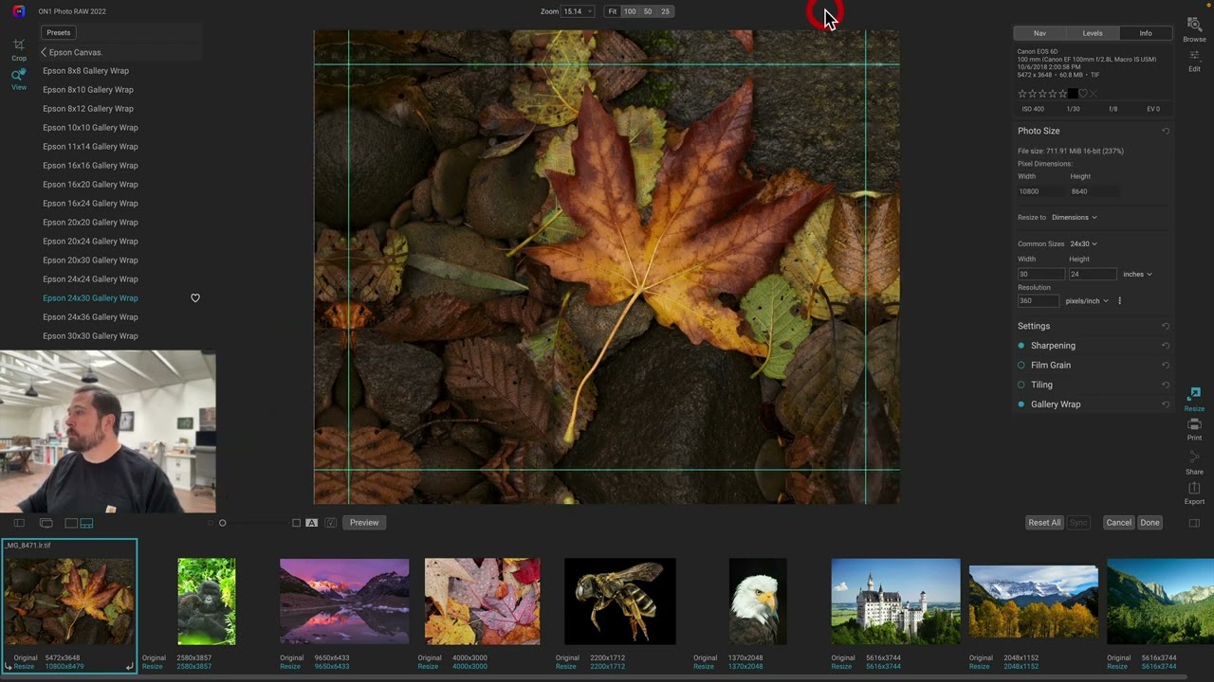The height and width of the screenshot is (682, 1214).
Task: Open the Common Sizes 24x30 dropdown
Action: click(1083, 244)
